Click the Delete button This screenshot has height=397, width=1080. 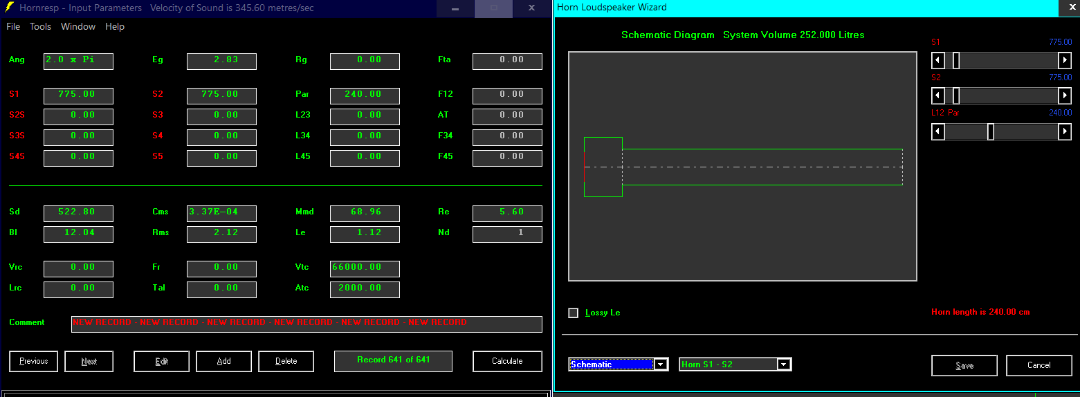(x=286, y=361)
